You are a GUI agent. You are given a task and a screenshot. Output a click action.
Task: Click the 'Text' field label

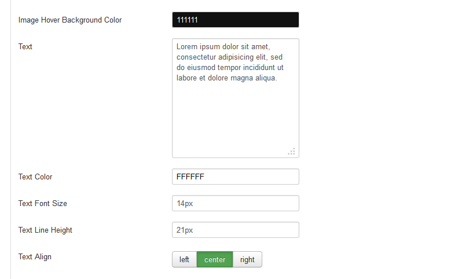[25, 46]
